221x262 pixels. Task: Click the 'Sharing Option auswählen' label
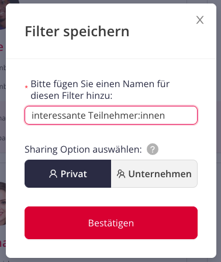(x=83, y=150)
